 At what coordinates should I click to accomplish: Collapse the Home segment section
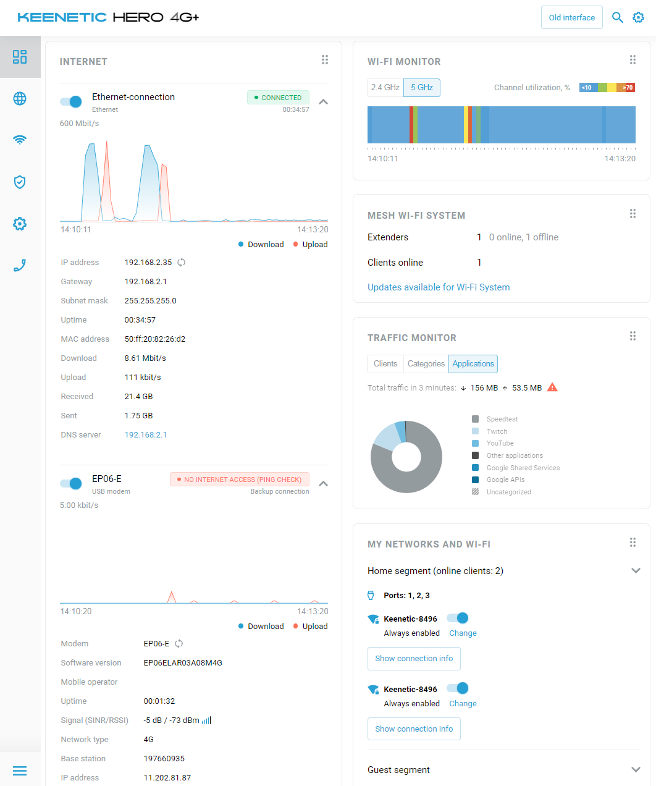pos(636,571)
